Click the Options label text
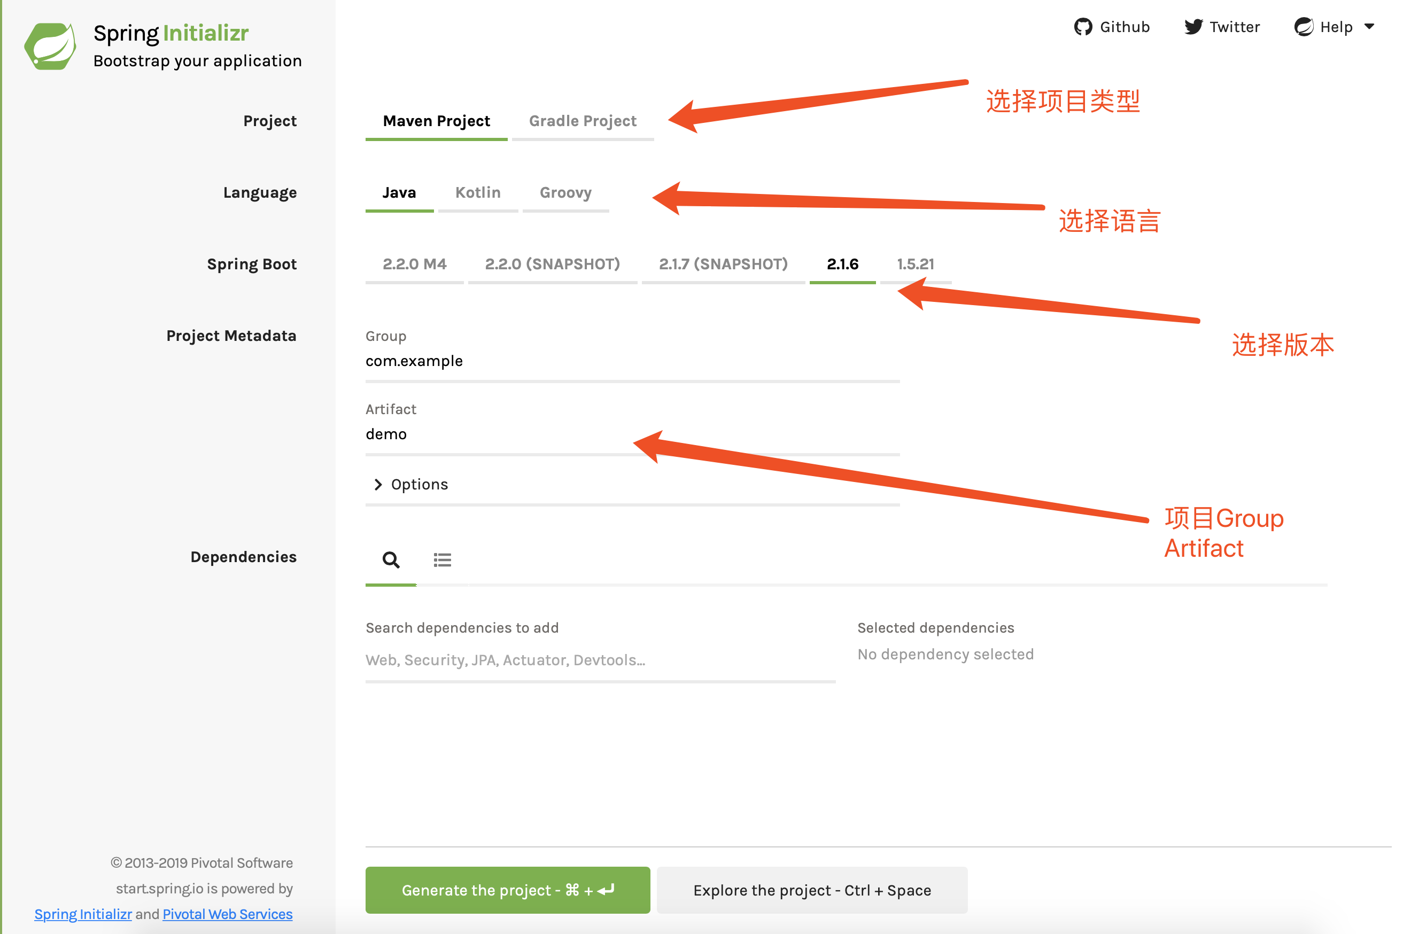The width and height of the screenshot is (1411, 934). pos(420,484)
